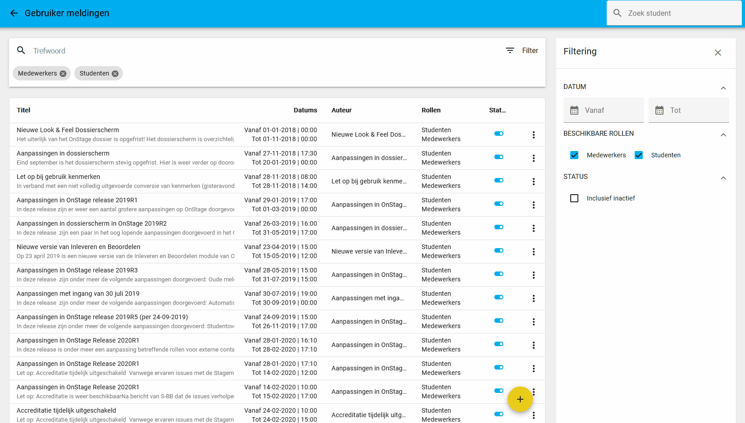Sort by the Stat... column header
Screen dimensions: 745x423
[x=497, y=110]
